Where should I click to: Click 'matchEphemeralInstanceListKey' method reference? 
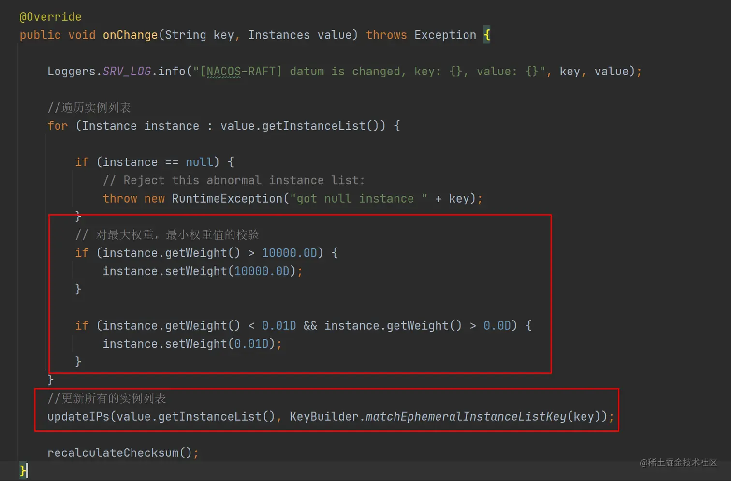(466, 417)
